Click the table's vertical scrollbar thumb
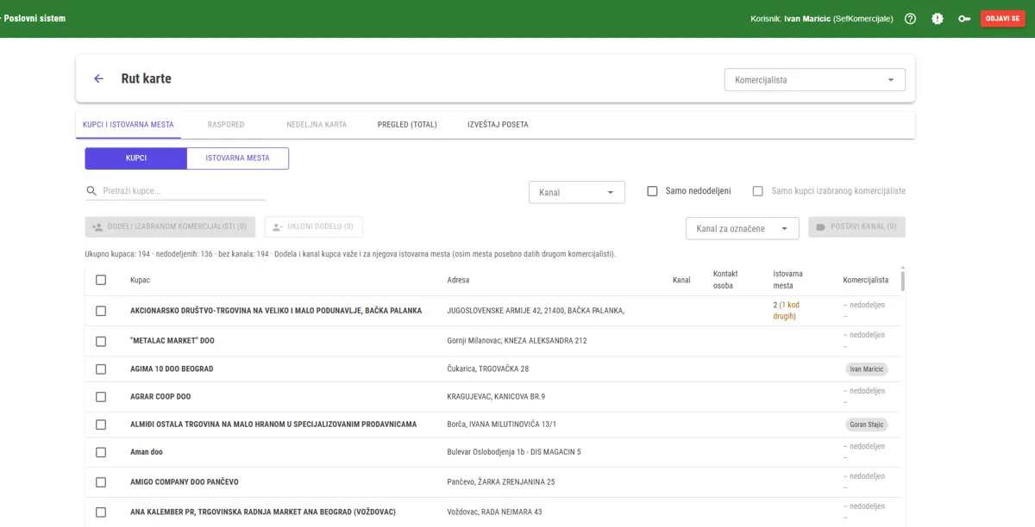The height and width of the screenshot is (527, 1035). [903, 281]
